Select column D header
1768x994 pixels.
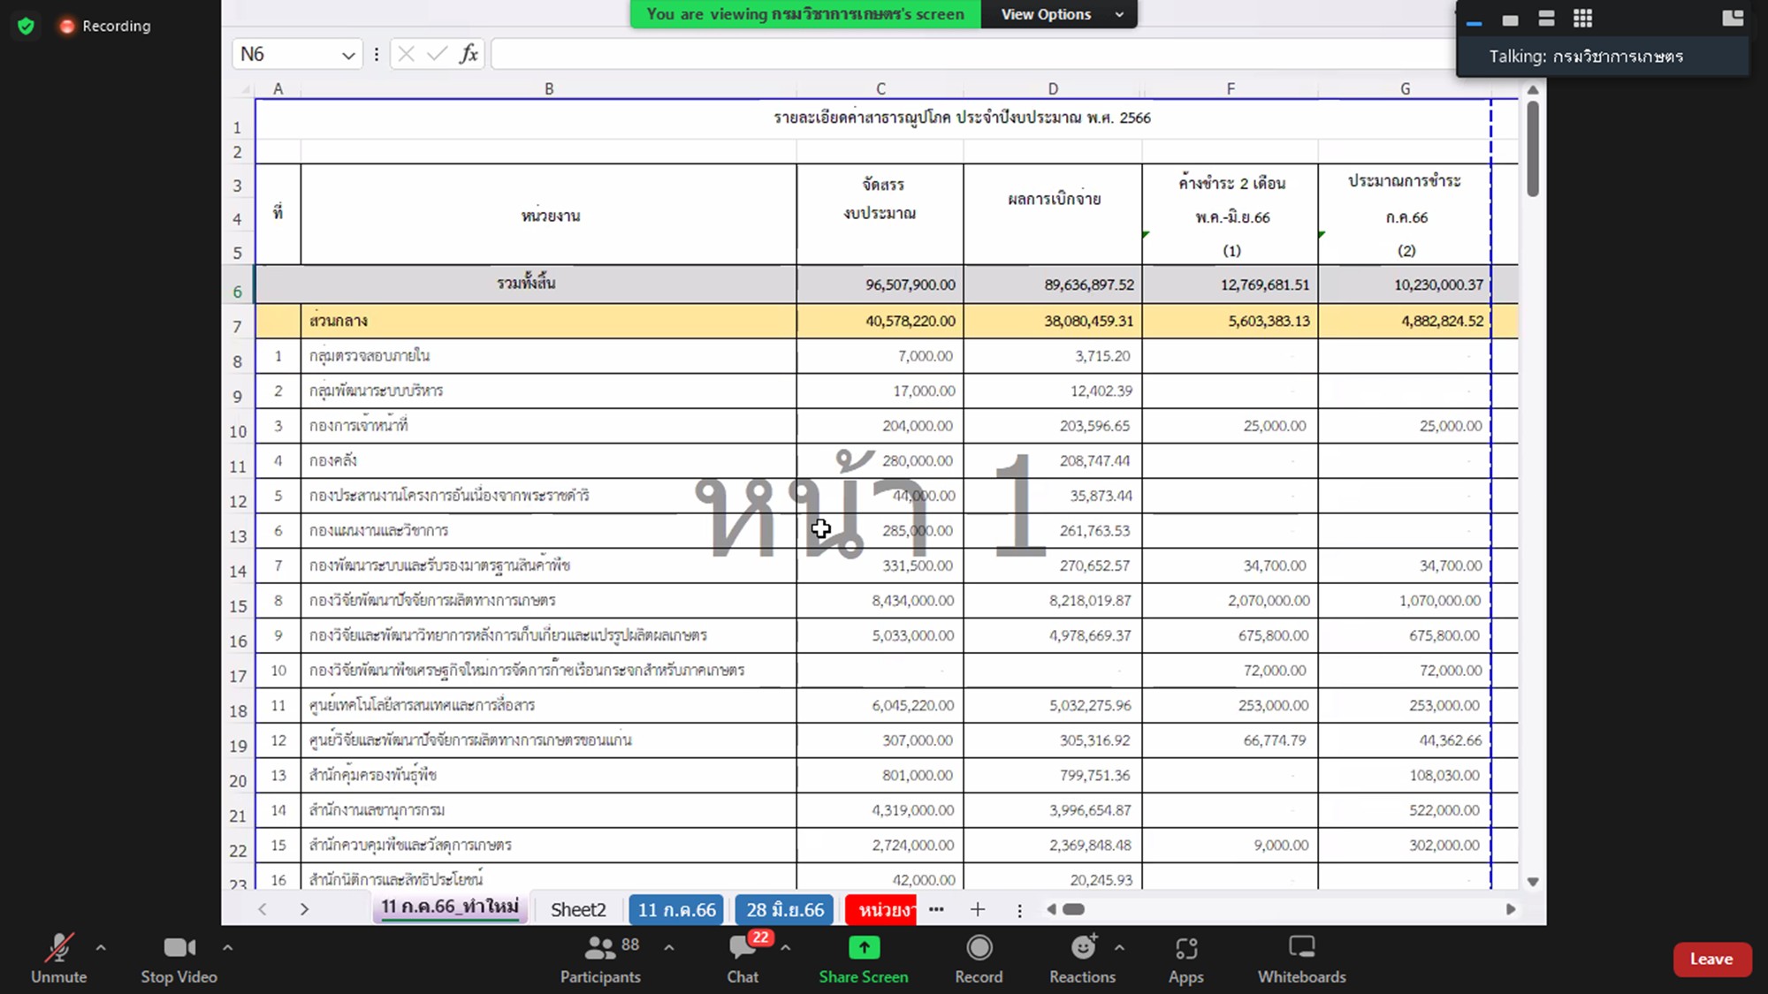tap(1053, 88)
